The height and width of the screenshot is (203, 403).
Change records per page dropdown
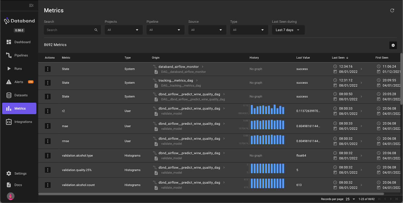tap(350, 199)
